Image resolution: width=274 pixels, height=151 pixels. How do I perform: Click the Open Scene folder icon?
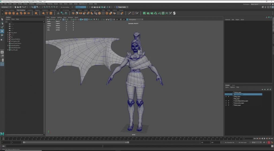[x=18, y=7]
